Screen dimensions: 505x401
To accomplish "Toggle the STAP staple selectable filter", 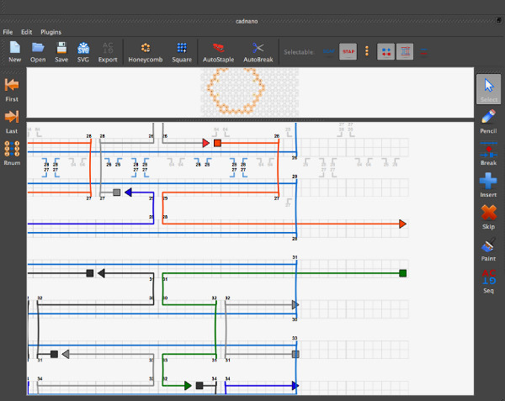I will click(x=348, y=51).
